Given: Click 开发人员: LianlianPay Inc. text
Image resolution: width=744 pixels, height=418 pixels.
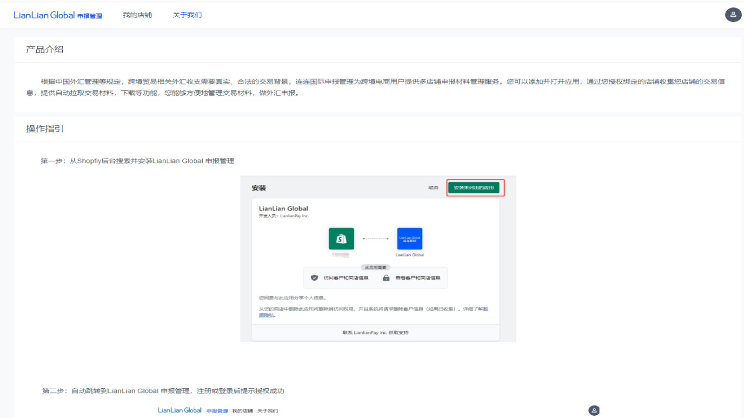Looking at the screenshot, I should (x=284, y=216).
